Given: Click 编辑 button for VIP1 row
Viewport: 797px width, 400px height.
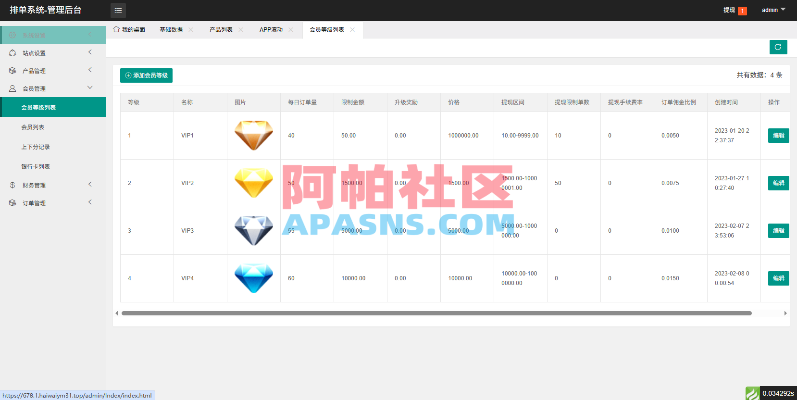Looking at the screenshot, I should (x=779, y=136).
